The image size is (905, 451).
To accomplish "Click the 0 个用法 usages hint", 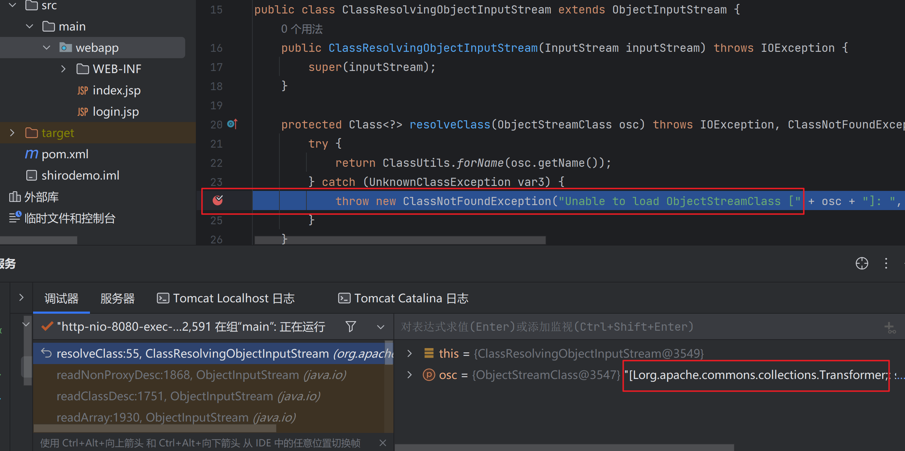I will pos(302,29).
